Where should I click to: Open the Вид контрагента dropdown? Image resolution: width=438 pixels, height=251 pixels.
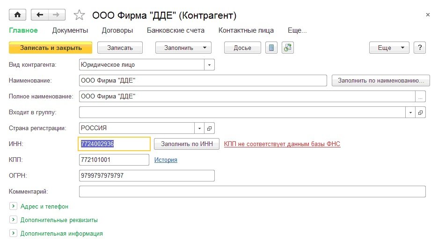[x=209, y=64]
